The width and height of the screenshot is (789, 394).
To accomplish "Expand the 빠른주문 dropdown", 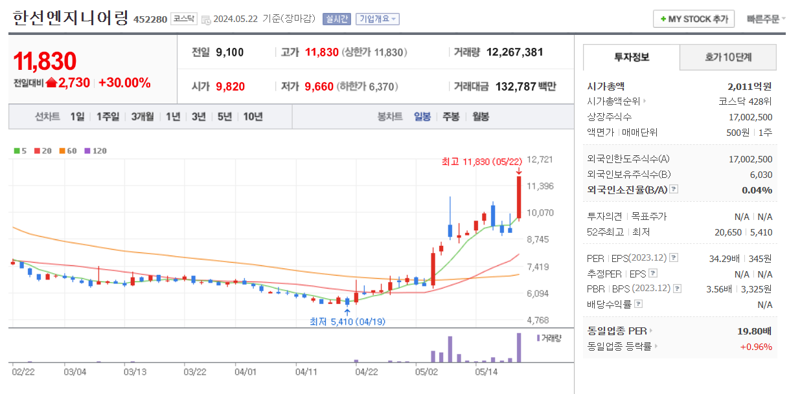I will (x=766, y=19).
